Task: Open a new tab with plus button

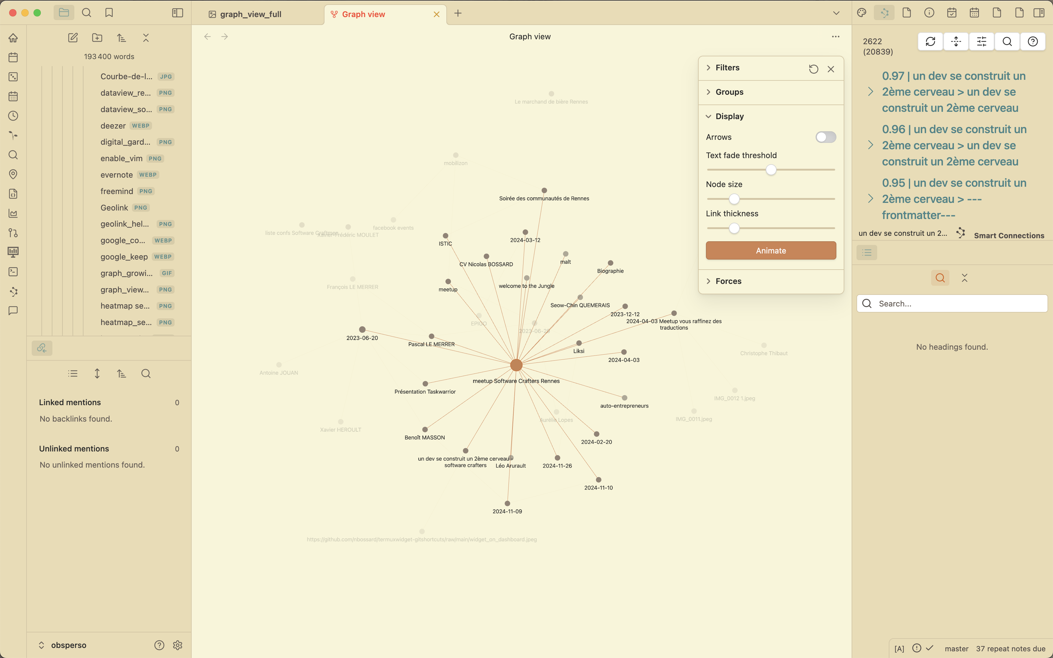Action: (x=458, y=13)
